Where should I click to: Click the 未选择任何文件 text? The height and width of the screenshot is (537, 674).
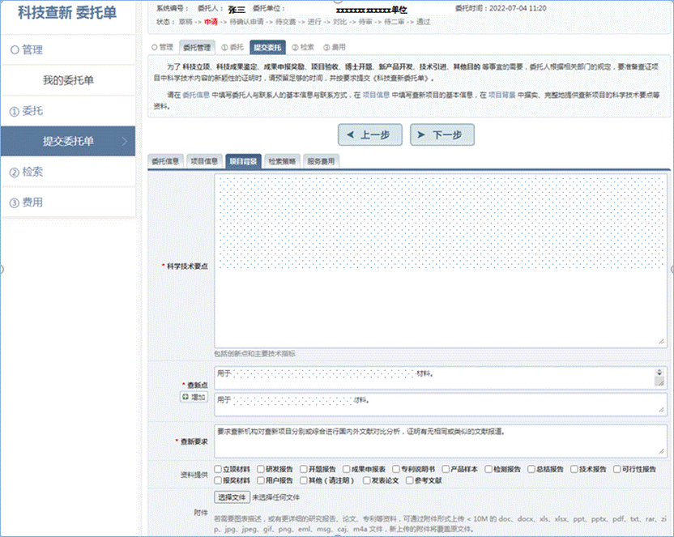point(276,497)
